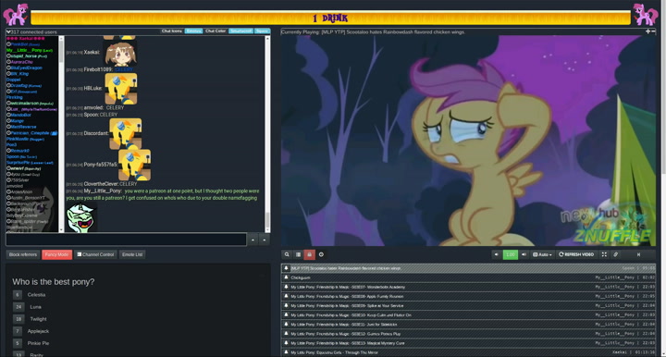Open the video search magnifier button
The width and height of the screenshot is (666, 357).
[x=287, y=254]
